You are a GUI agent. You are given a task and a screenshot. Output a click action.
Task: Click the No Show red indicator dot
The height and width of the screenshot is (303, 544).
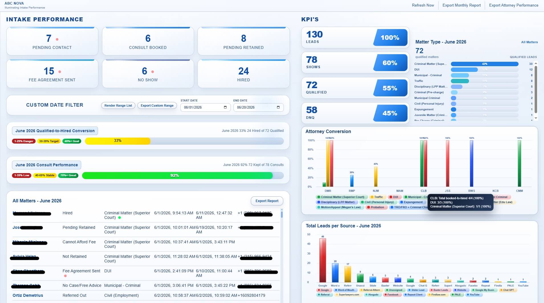pos(153,72)
